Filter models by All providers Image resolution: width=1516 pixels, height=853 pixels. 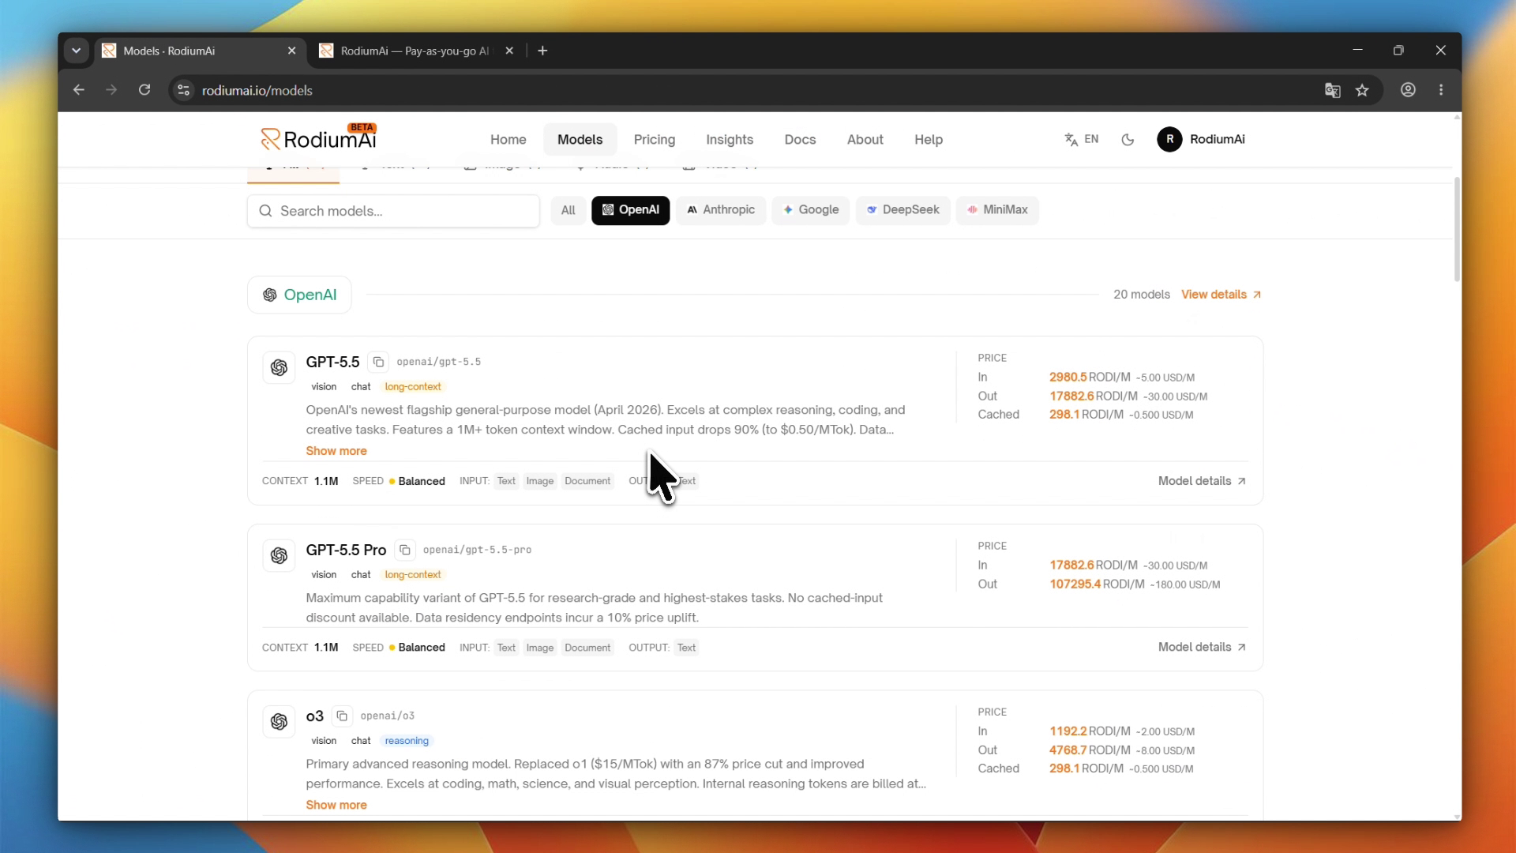(568, 210)
